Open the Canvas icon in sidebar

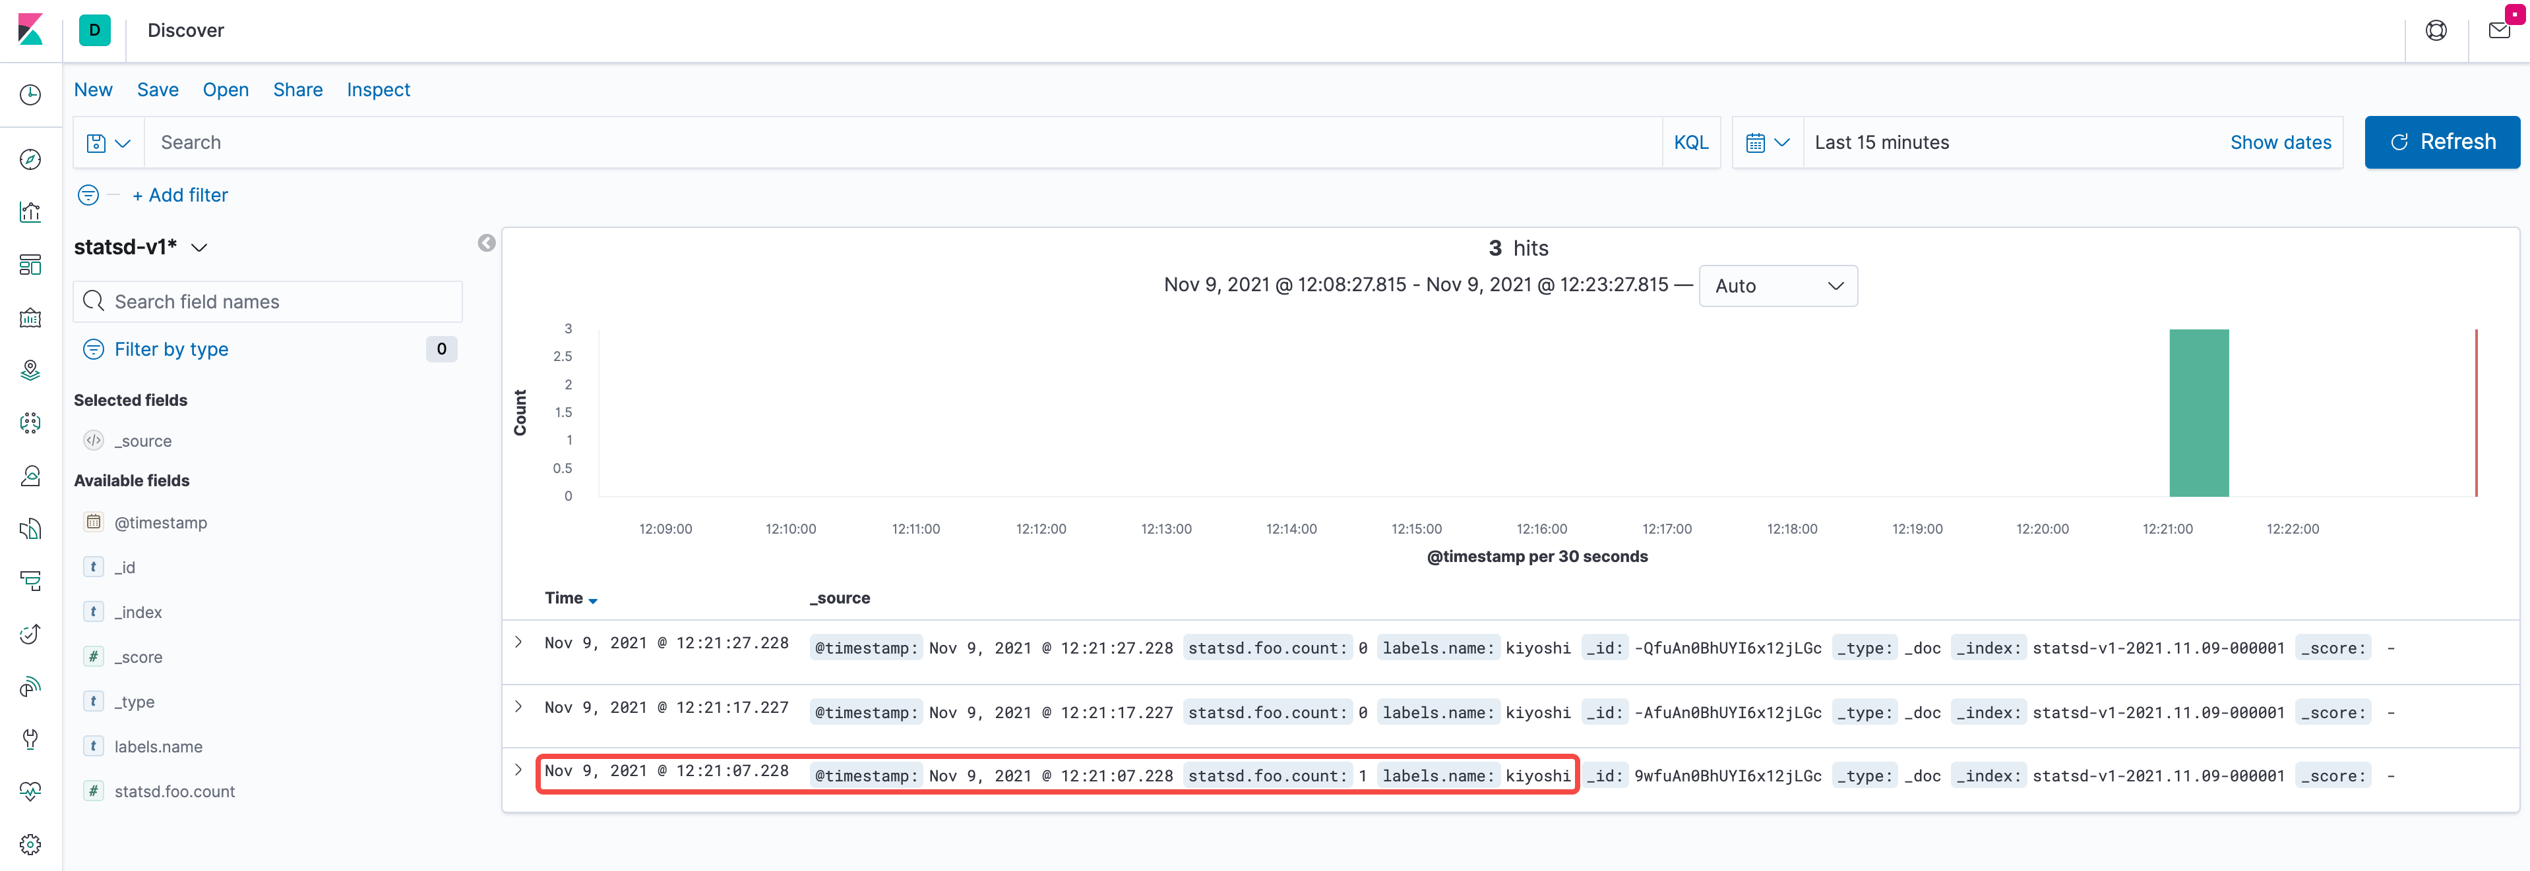(30, 317)
